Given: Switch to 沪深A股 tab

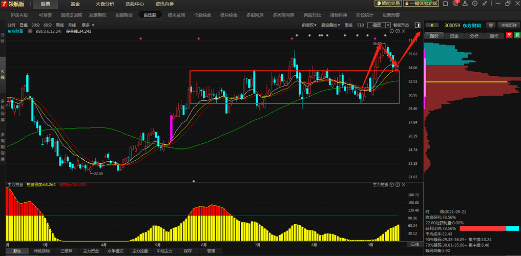Looking at the screenshot, I should point(19,15).
